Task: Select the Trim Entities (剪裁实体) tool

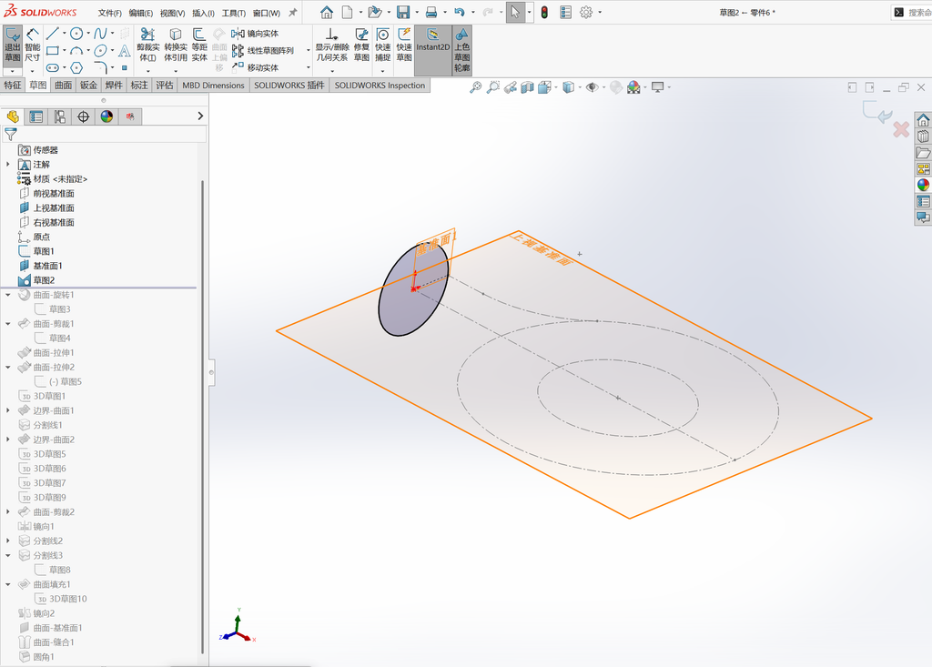Action: tap(148, 45)
